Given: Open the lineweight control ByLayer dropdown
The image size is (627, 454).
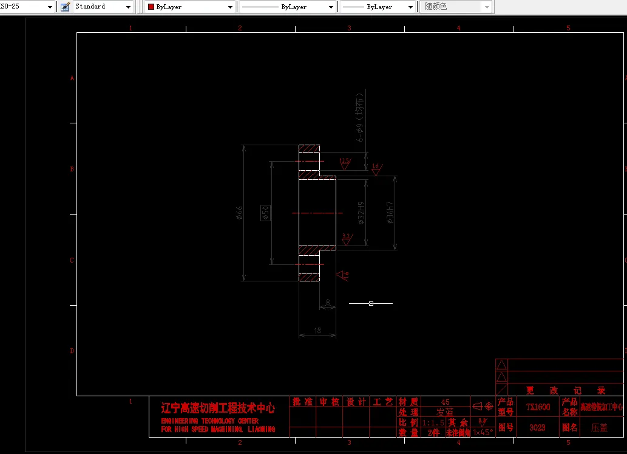Looking at the screenshot, I should click(378, 7).
